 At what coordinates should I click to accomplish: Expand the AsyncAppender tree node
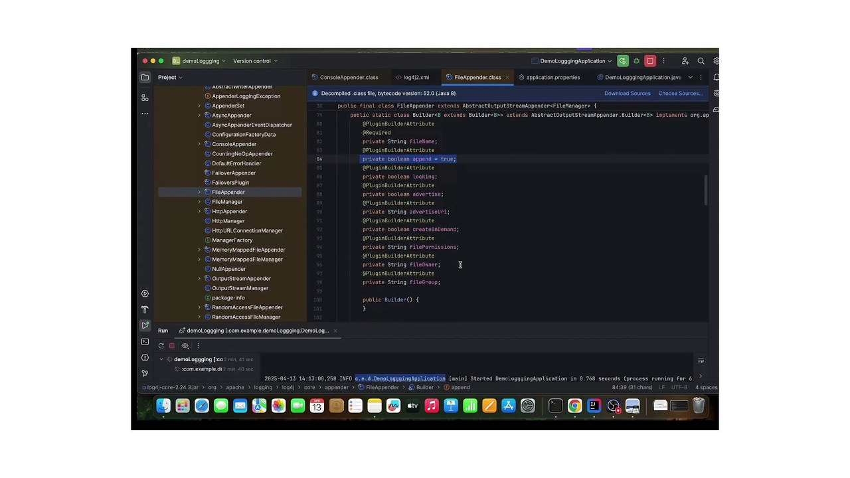(x=199, y=116)
